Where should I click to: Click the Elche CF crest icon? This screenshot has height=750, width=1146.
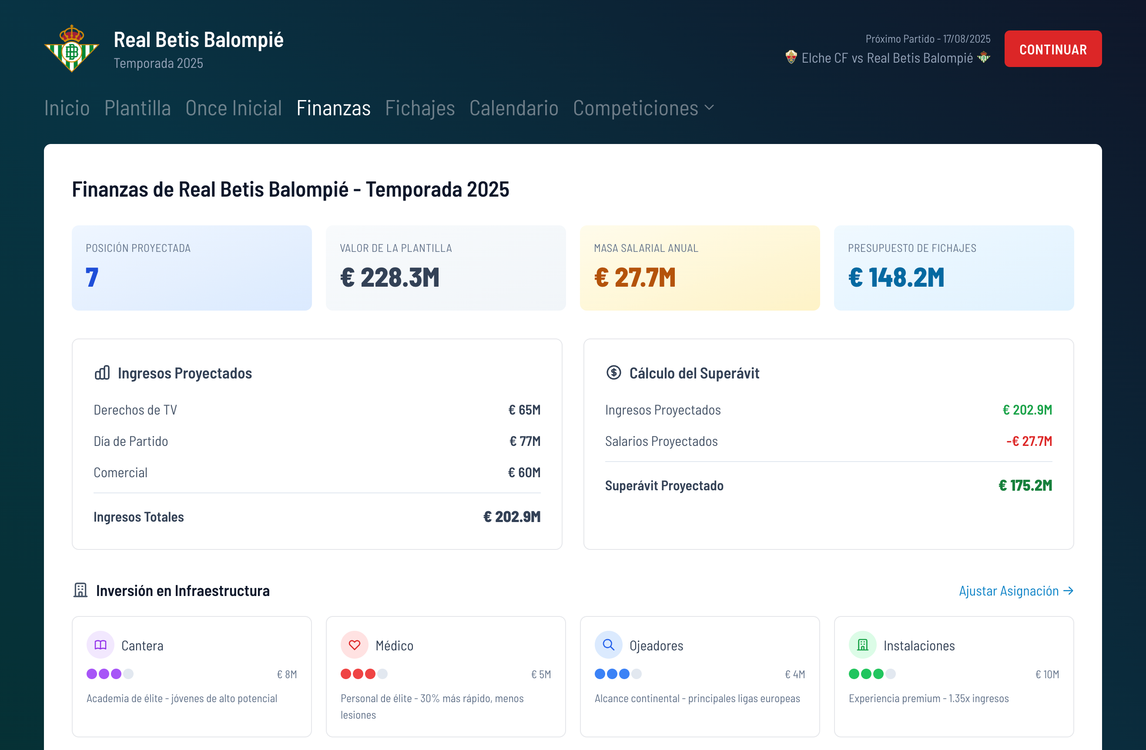point(791,57)
